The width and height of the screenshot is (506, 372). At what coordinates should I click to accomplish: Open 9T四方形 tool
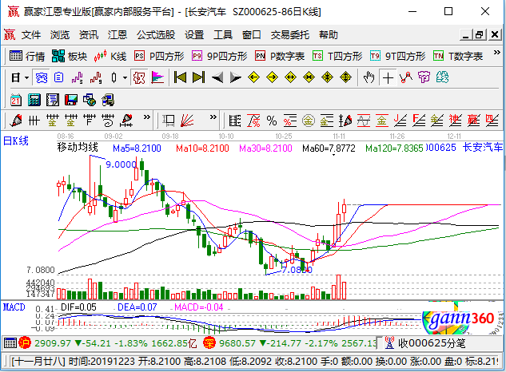pyautogui.click(x=397, y=57)
